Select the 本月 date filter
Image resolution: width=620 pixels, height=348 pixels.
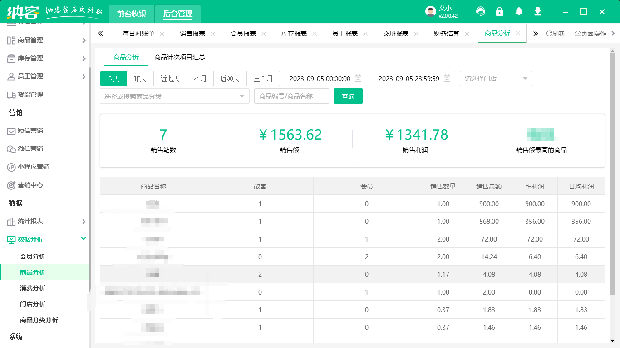click(x=200, y=78)
